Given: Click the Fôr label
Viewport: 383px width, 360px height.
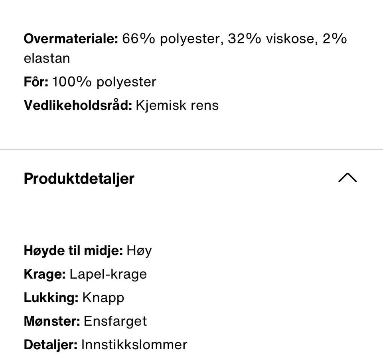Looking at the screenshot, I should click(x=36, y=82).
